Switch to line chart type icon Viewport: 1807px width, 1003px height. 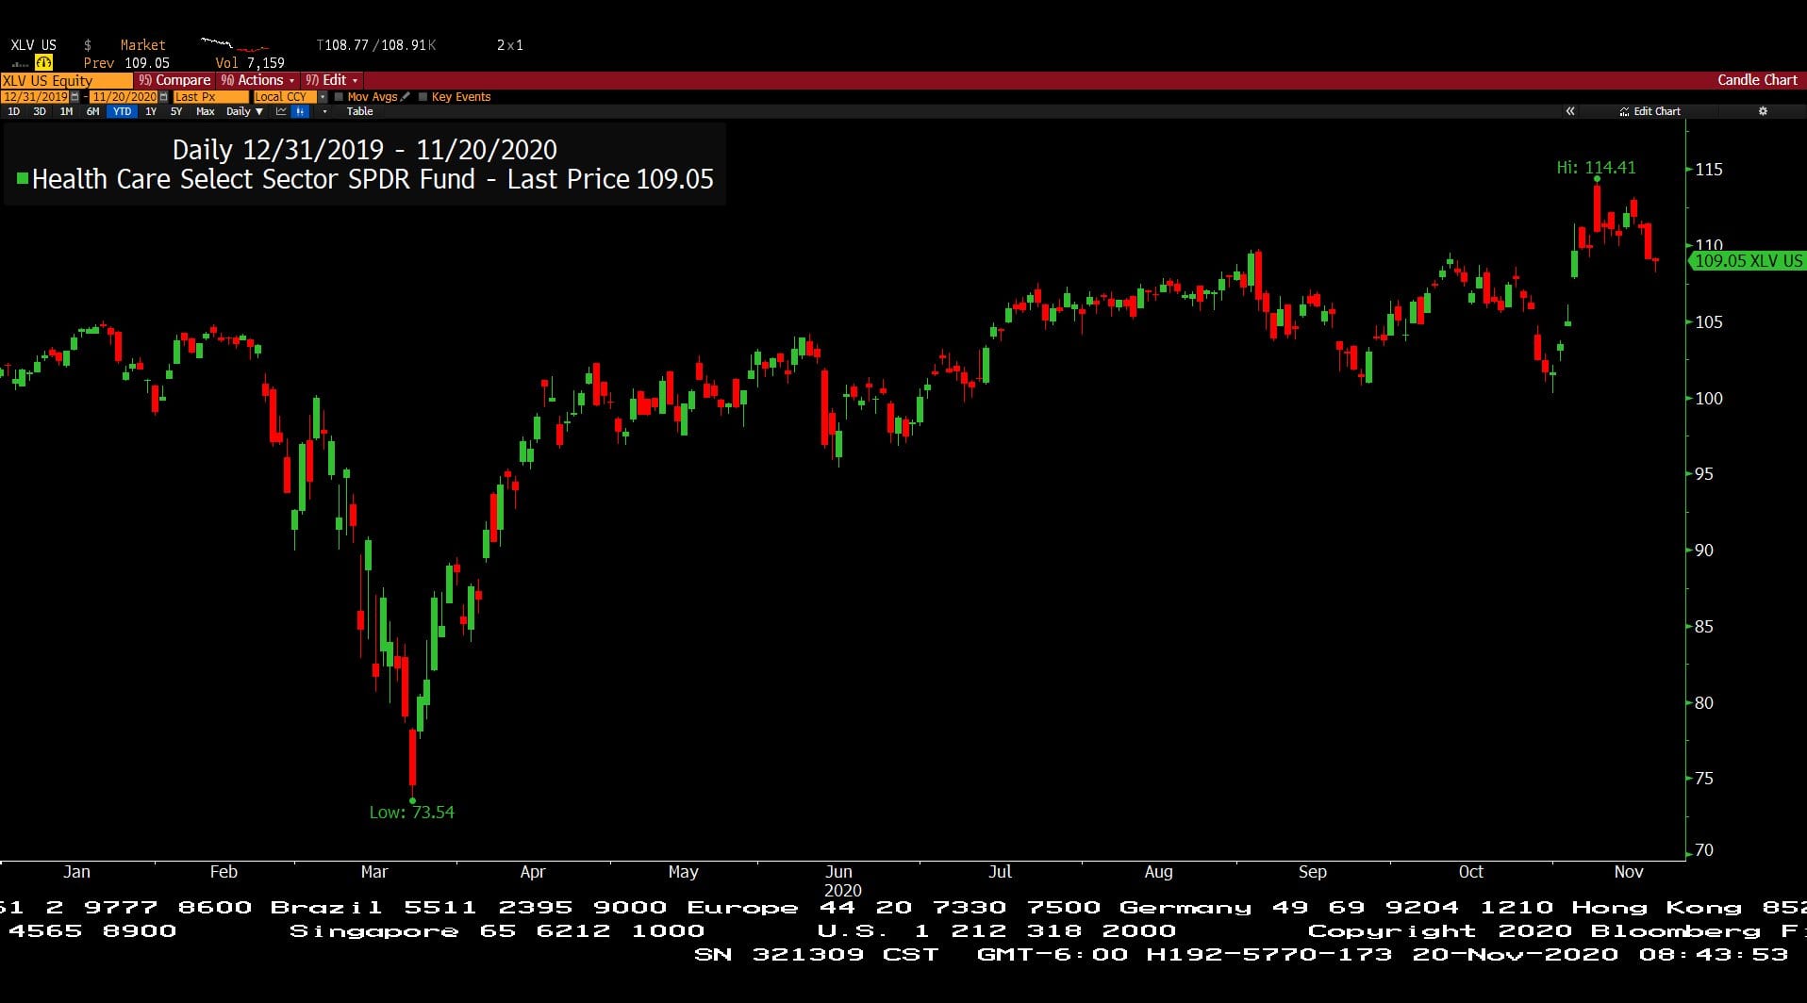[x=281, y=111]
